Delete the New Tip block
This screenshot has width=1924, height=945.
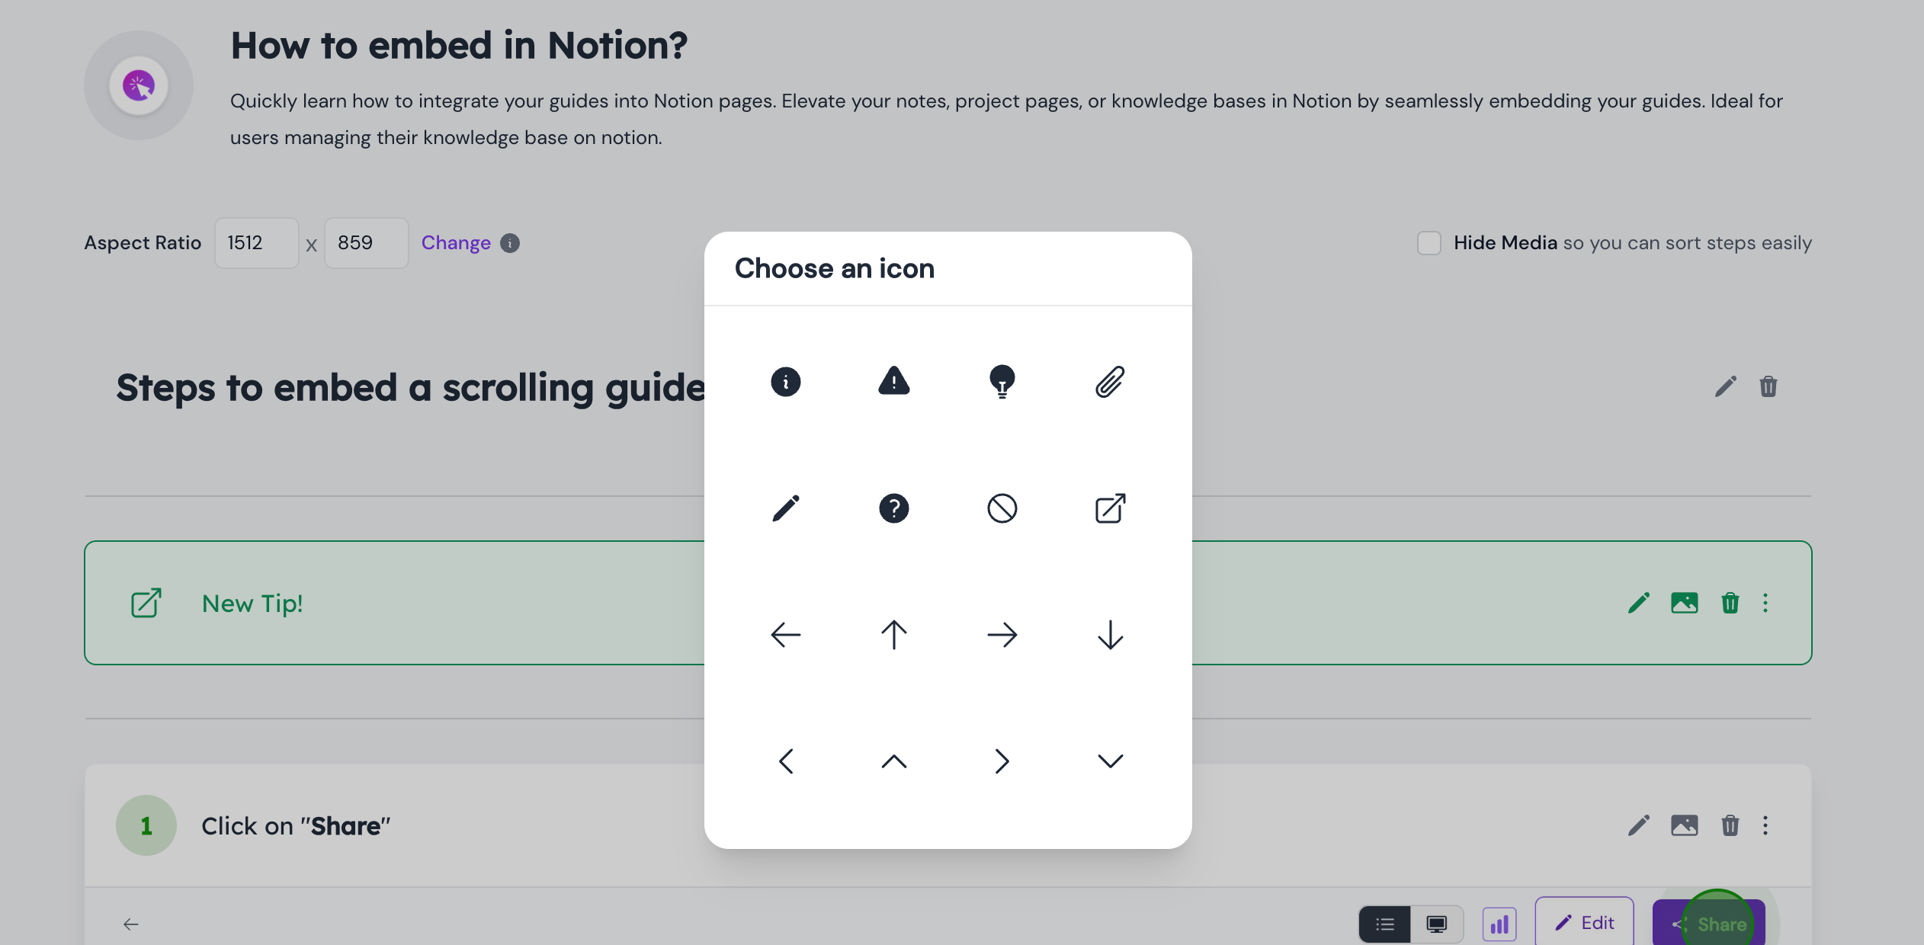1730,603
